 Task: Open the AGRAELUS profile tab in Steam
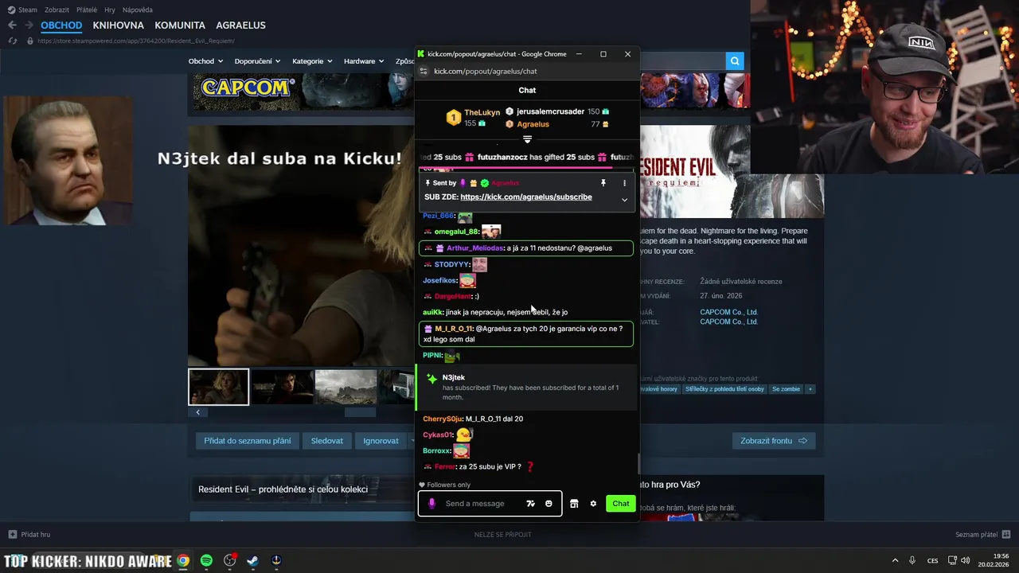tap(240, 25)
